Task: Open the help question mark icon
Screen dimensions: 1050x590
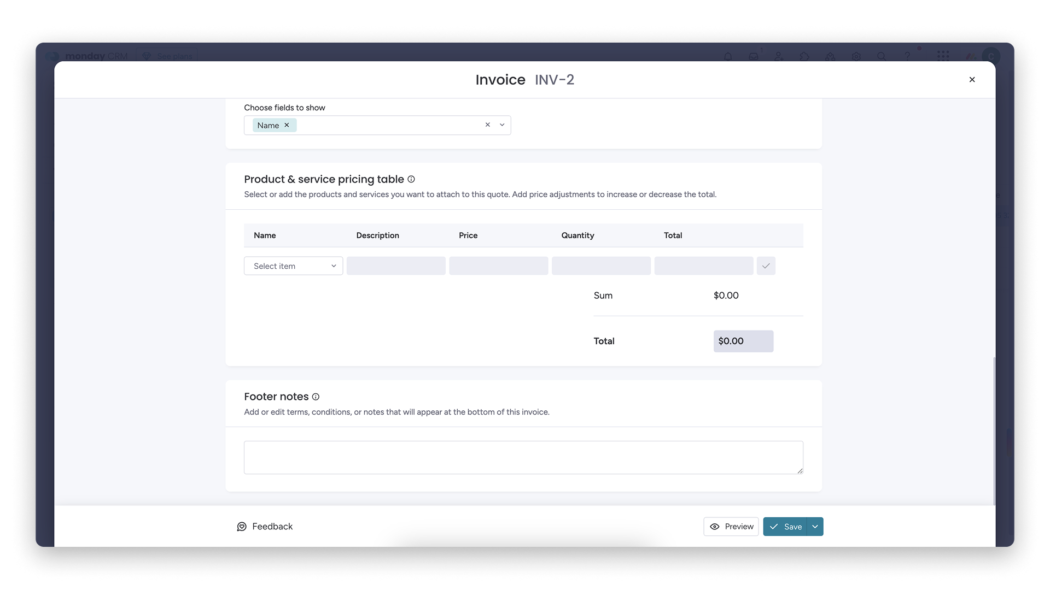Action: coord(907,56)
